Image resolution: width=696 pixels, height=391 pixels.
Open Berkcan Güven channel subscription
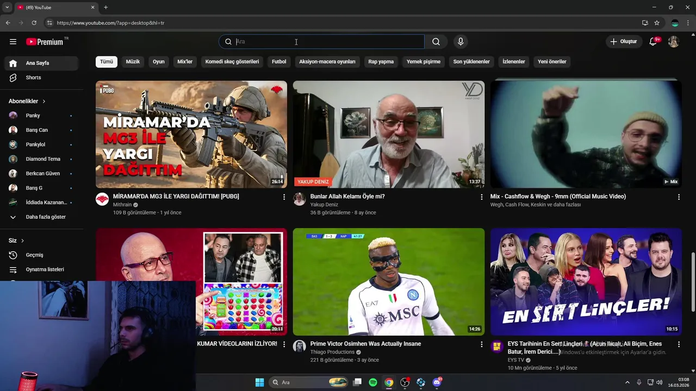[41, 174]
